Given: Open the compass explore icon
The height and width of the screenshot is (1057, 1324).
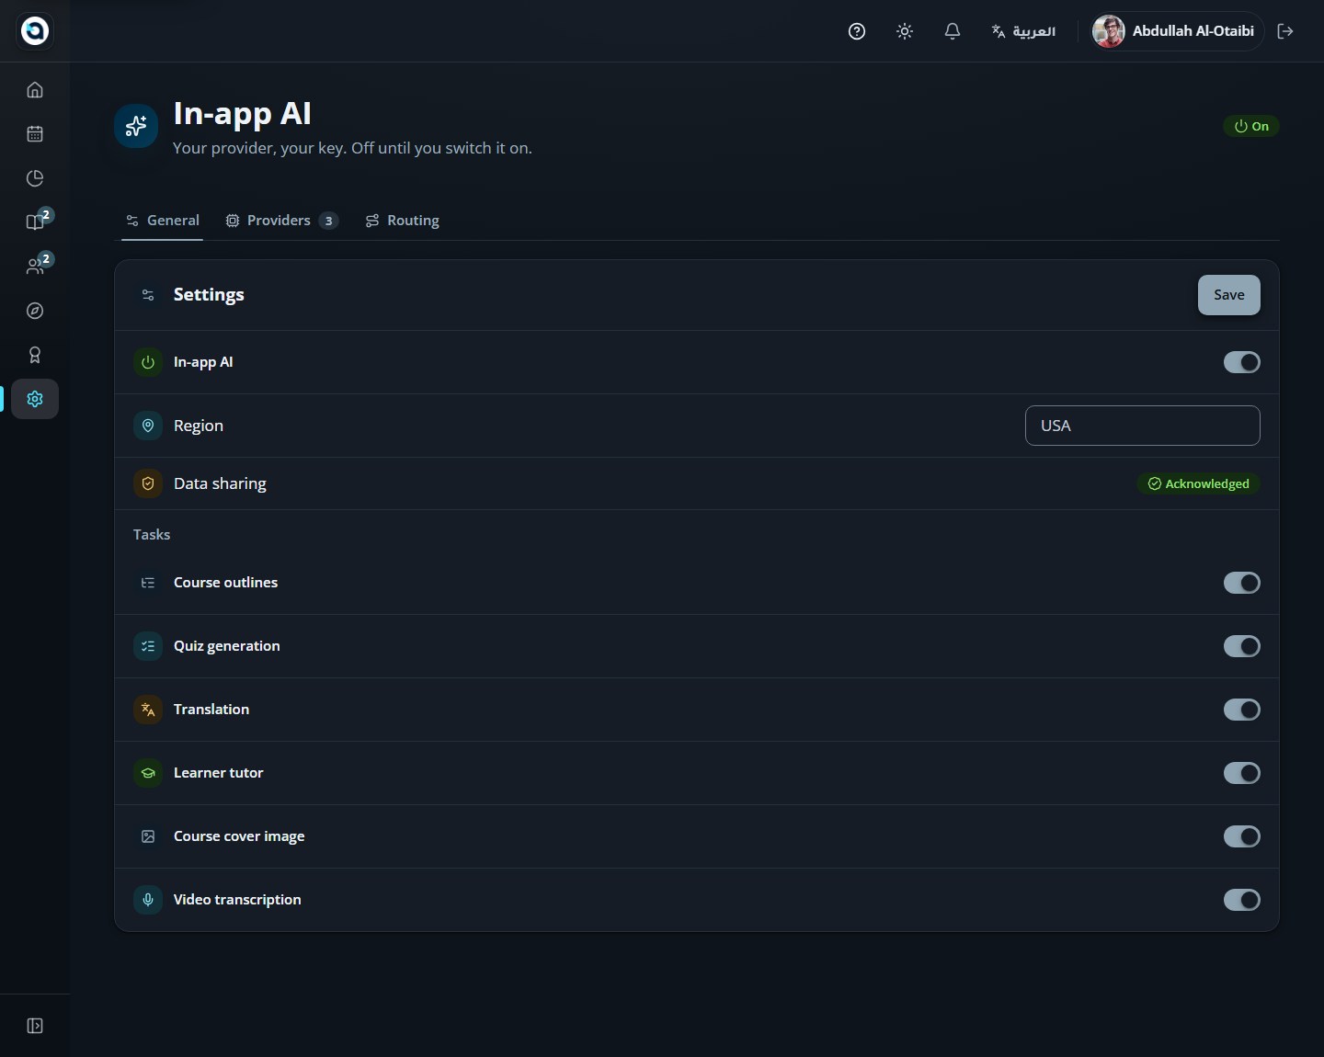Looking at the screenshot, I should click(35, 311).
